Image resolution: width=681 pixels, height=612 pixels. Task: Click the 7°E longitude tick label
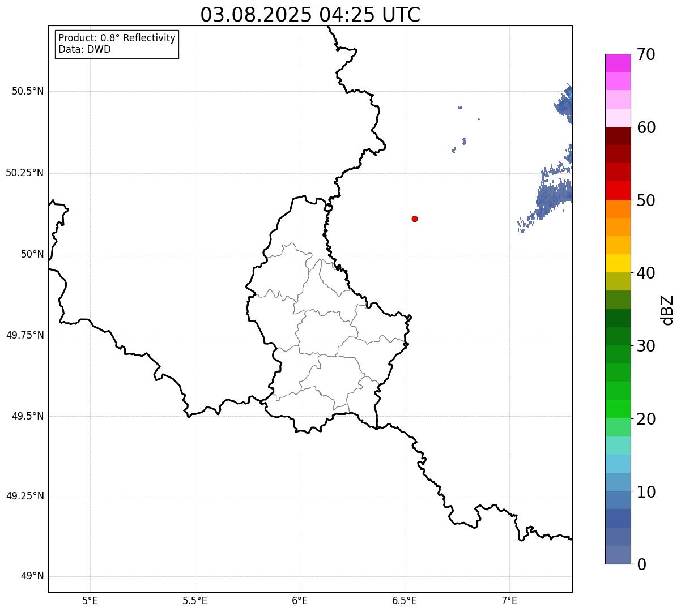[509, 601]
